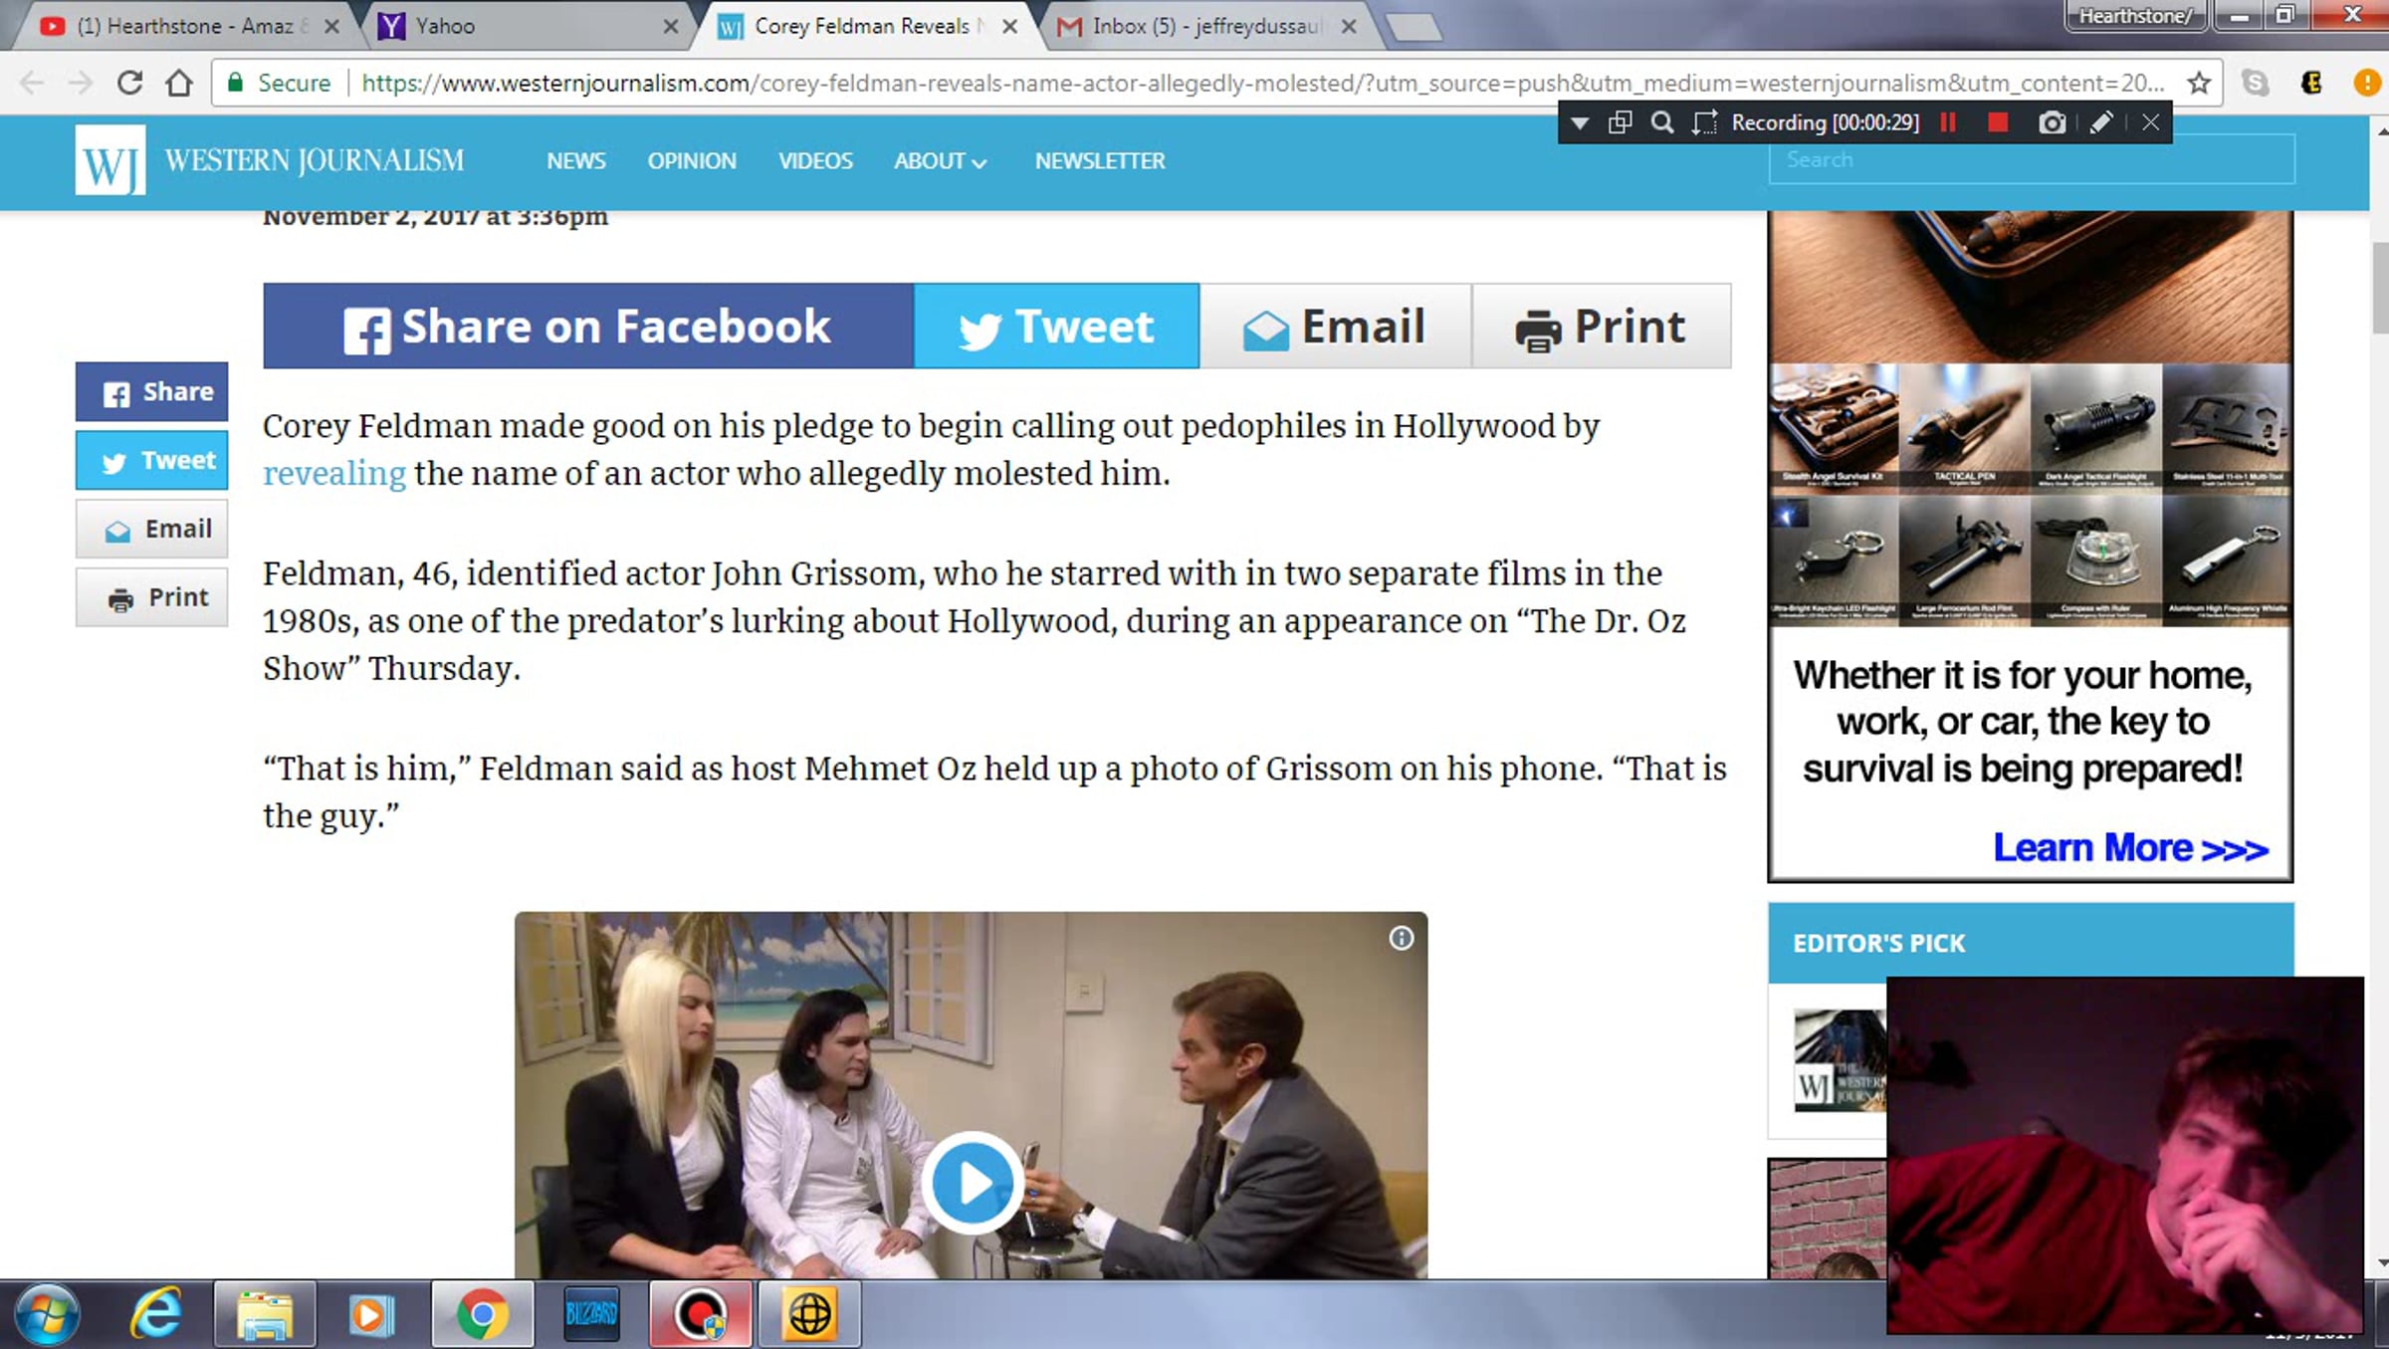Expand the ABOUT navigation menu
This screenshot has width=2389, height=1349.
tap(940, 161)
